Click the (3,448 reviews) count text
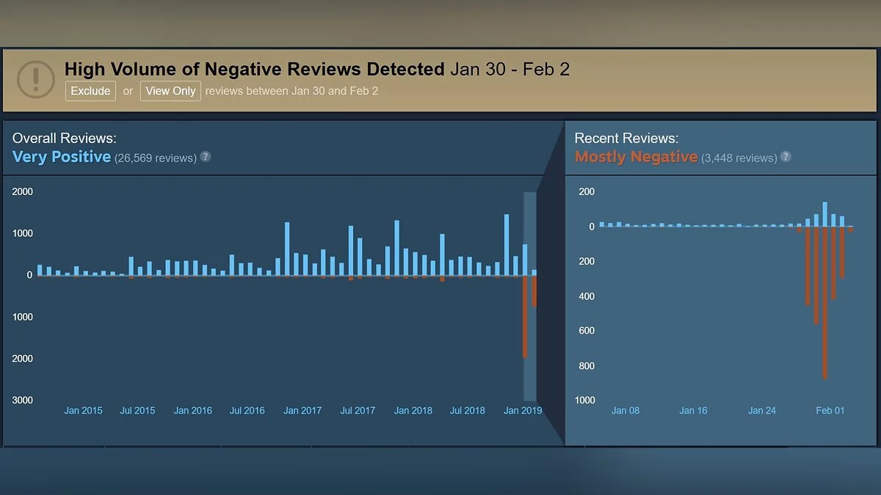 pos(739,158)
